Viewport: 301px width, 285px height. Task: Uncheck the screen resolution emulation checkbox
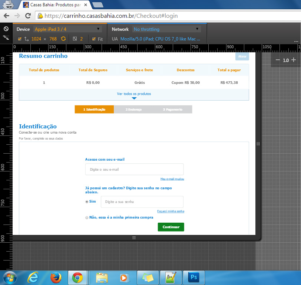pyautogui.click(x=20, y=39)
